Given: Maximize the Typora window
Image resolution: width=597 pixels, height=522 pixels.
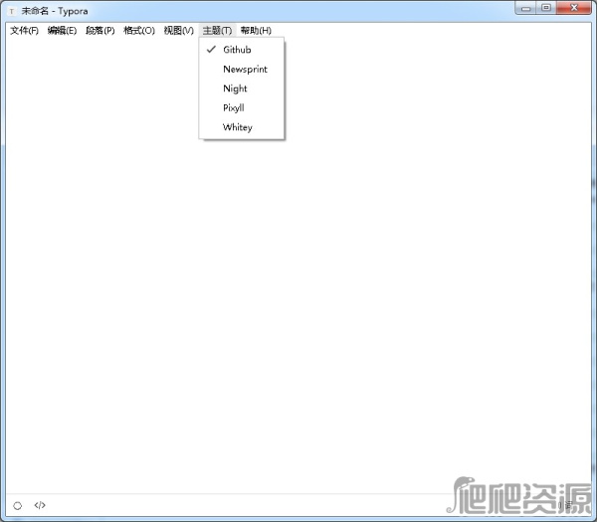Looking at the screenshot, I should pos(546,8).
